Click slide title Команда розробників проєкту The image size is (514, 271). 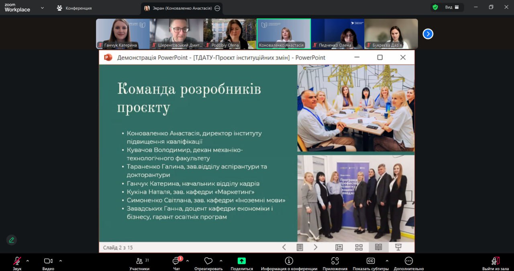(189, 98)
